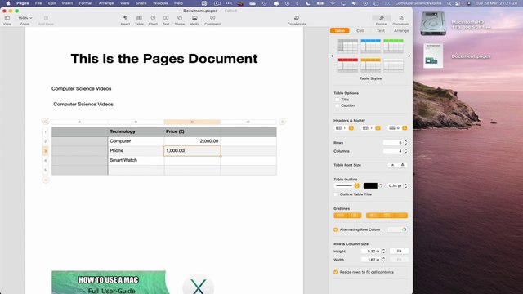Open the Zoom percentage dropdown
The width and height of the screenshot is (523, 294).
click(25, 18)
